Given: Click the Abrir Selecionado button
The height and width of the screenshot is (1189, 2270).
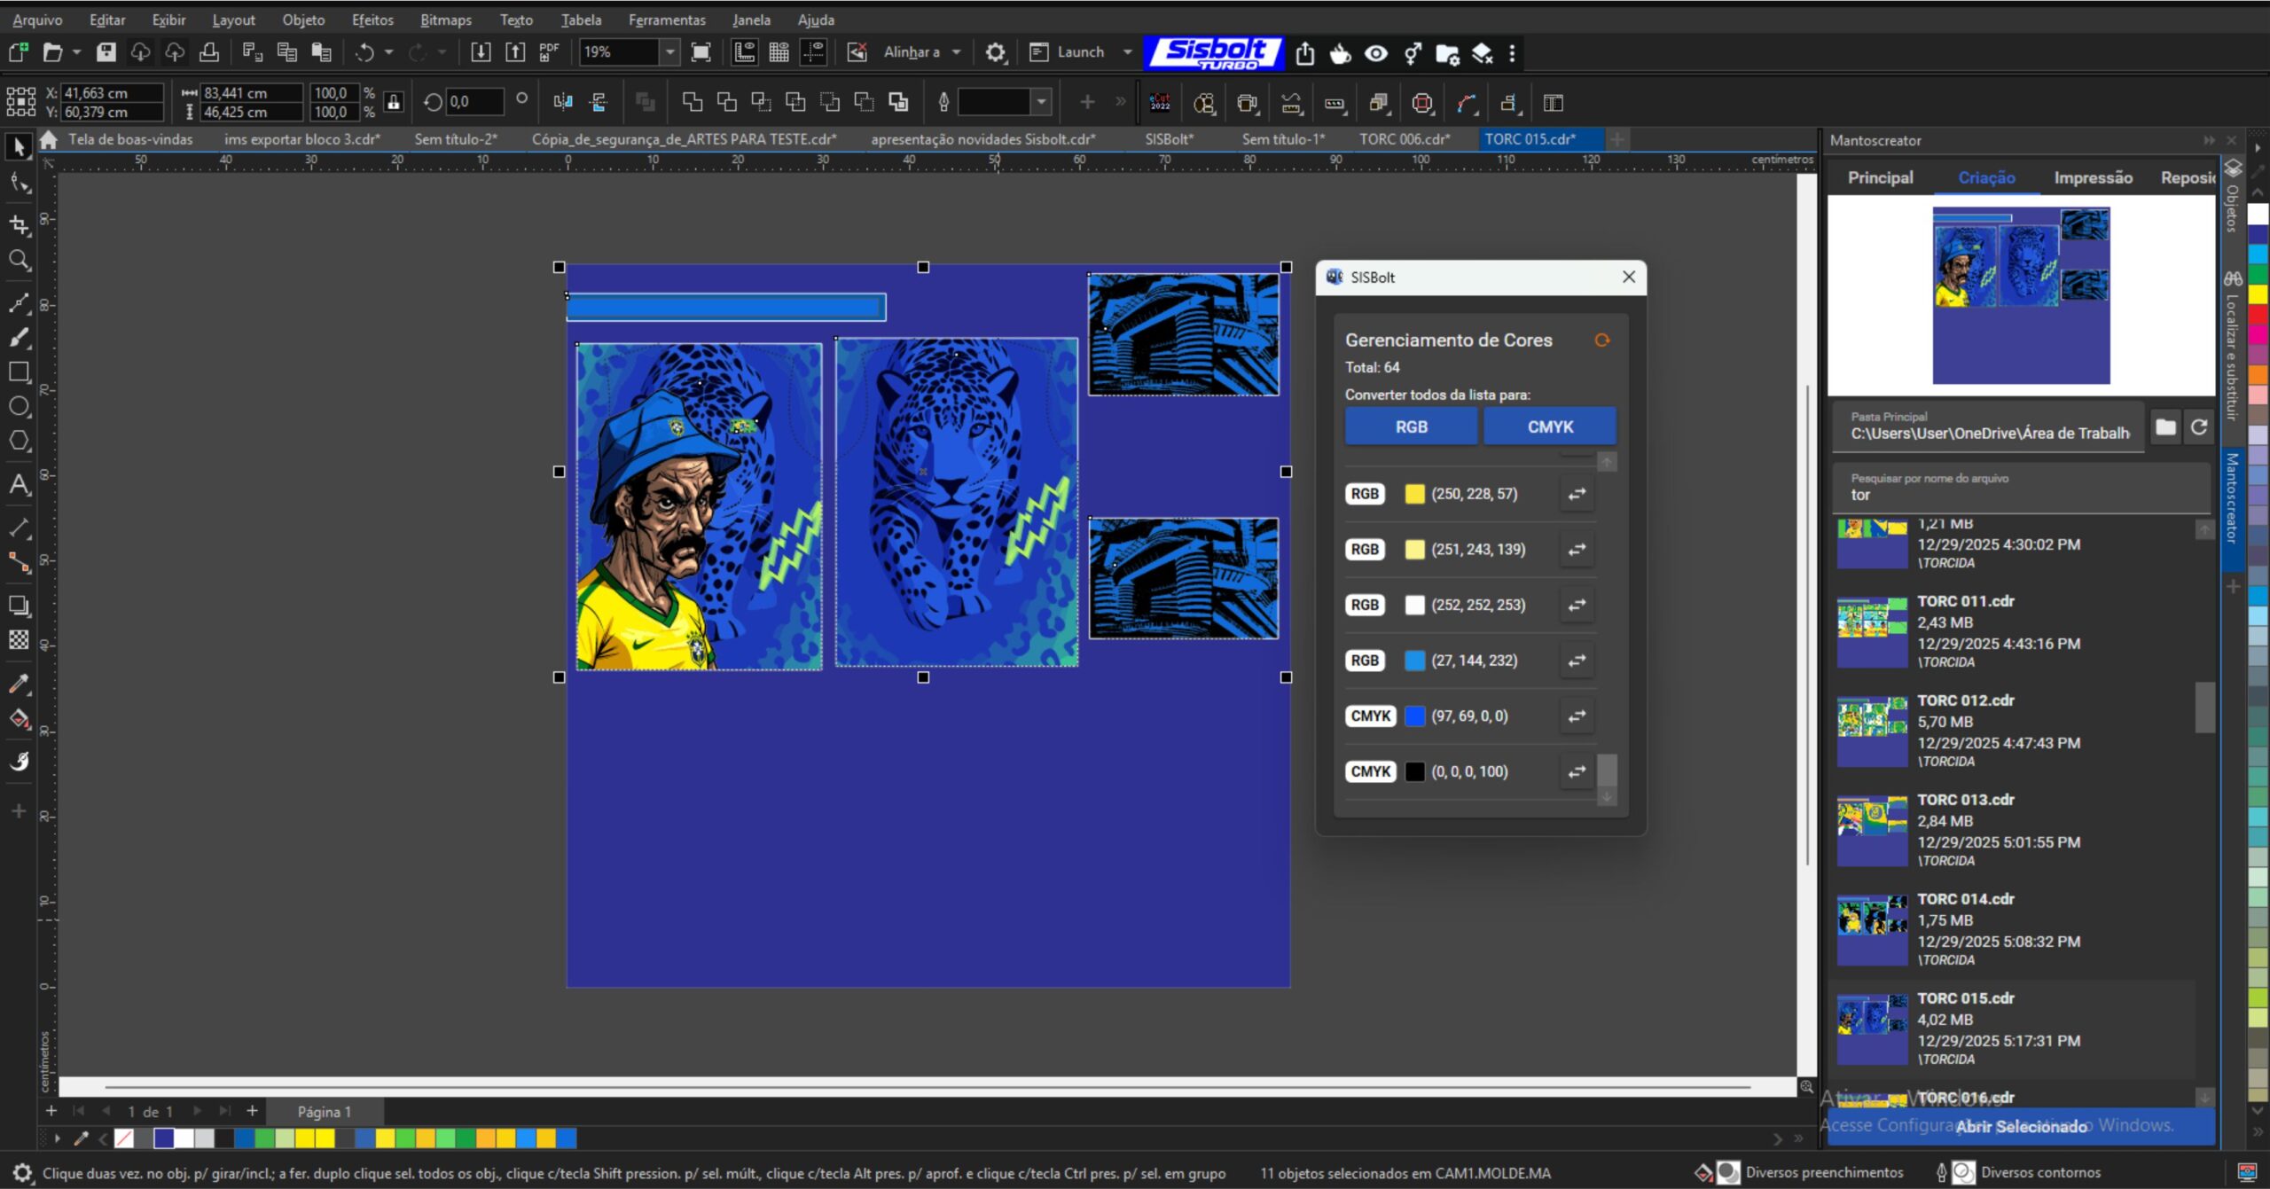Looking at the screenshot, I should [x=2021, y=1126].
